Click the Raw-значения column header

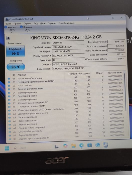tap(115, 73)
